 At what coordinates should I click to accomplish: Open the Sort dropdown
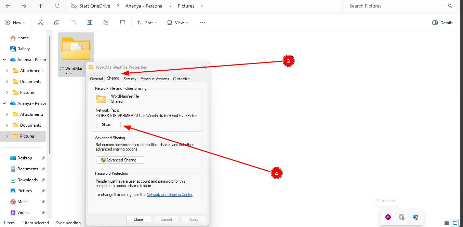147,23
